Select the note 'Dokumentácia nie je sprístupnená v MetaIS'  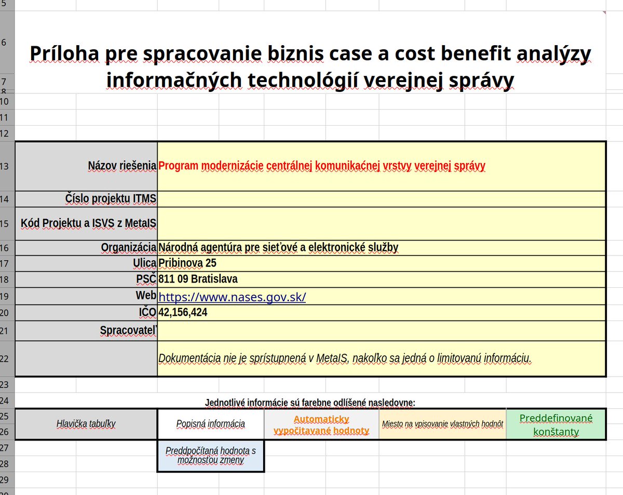click(x=382, y=358)
